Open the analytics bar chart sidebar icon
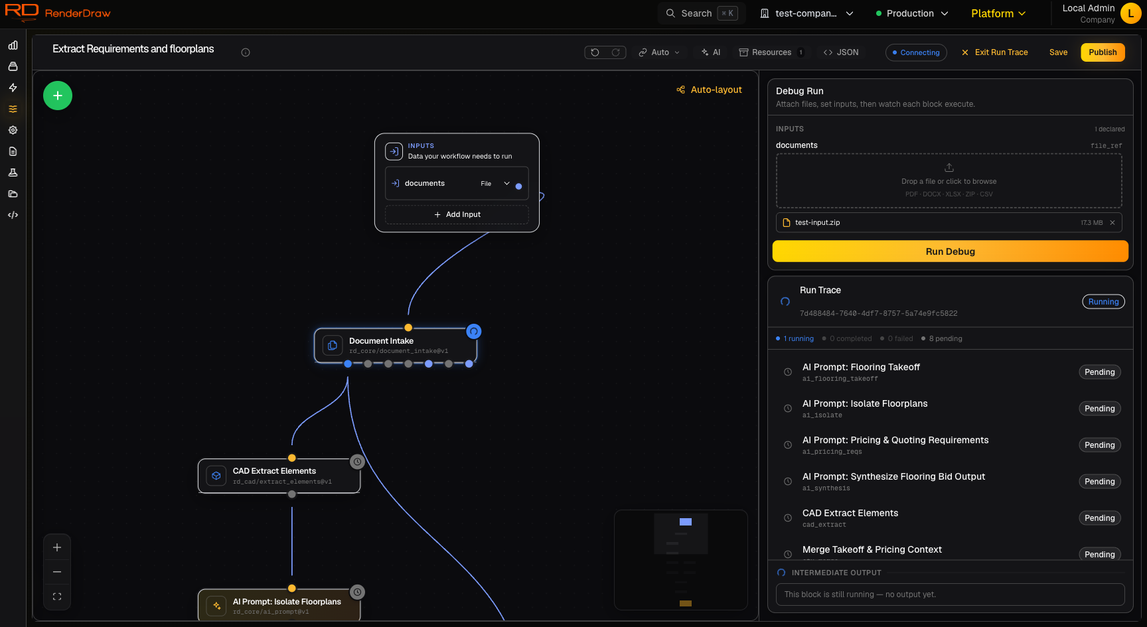This screenshot has width=1147, height=627. (13, 45)
